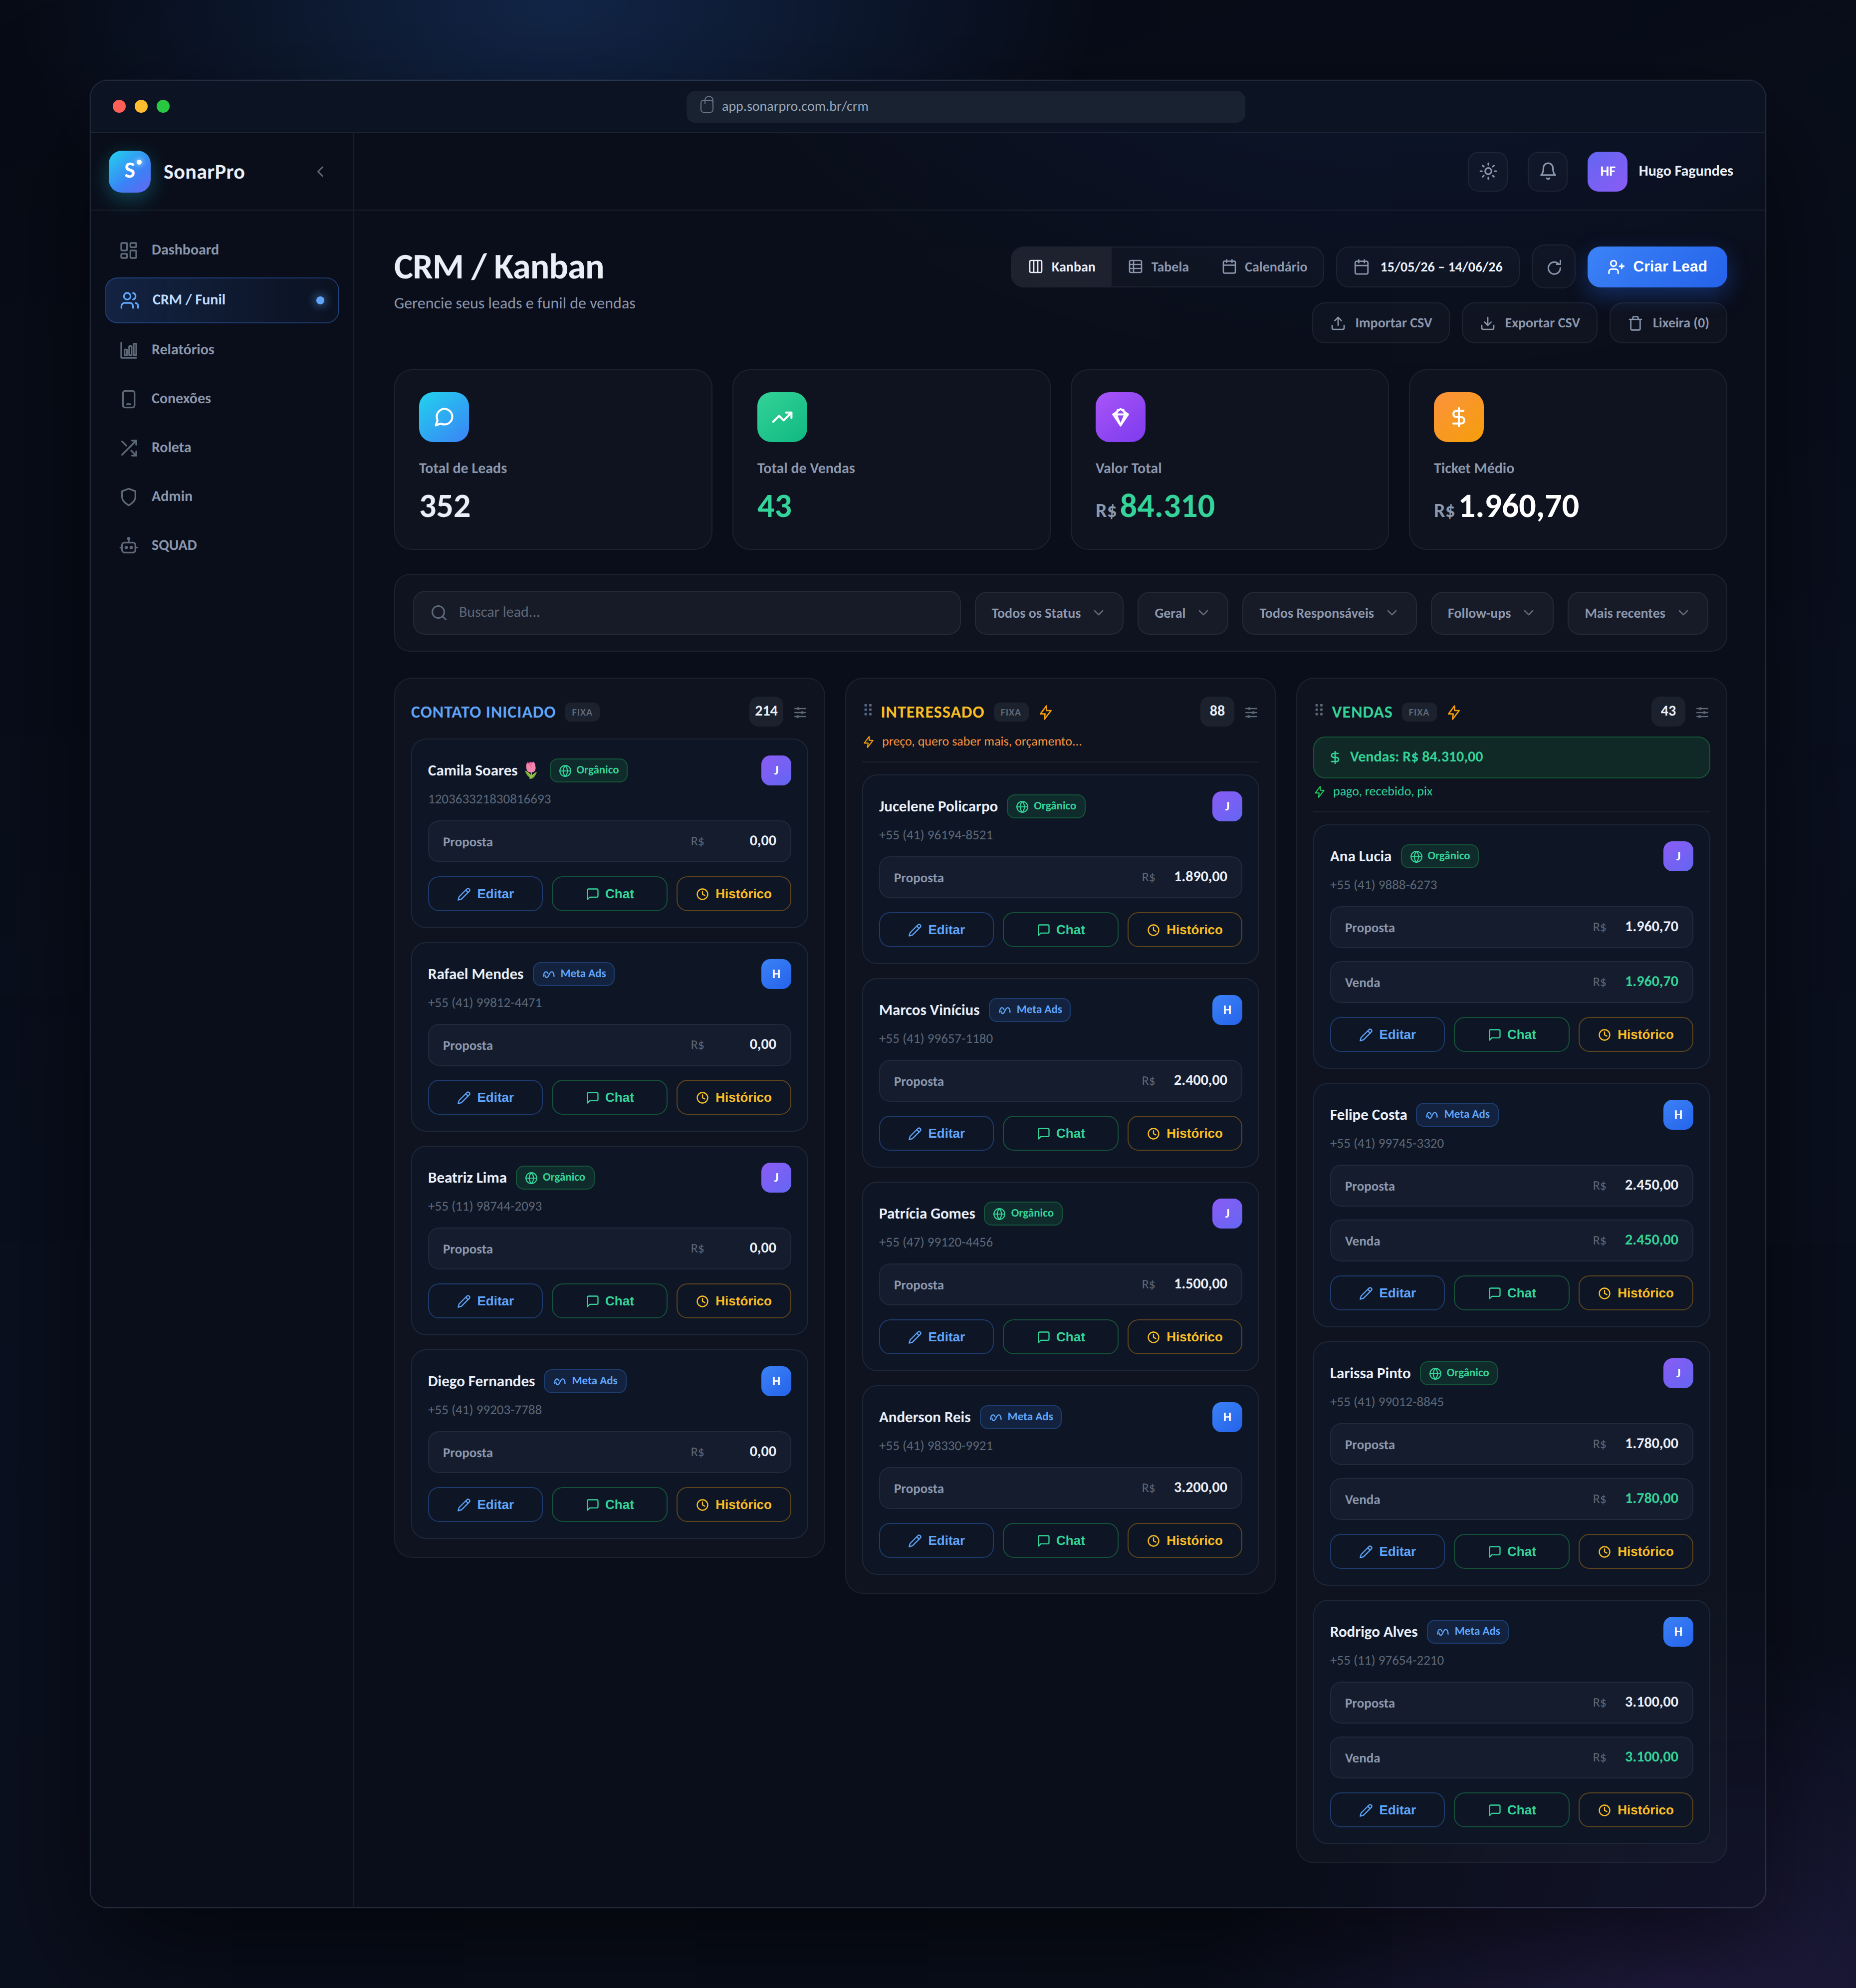1856x1988 pixels.
Task: Open Vendas column settings icon
Action: [x=1702, y=712]
